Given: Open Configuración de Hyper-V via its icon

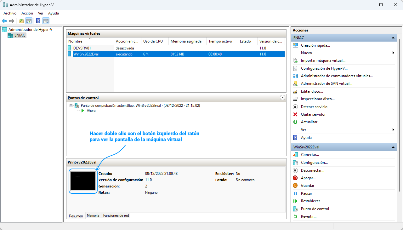Looking at the screenshot, I should (x=295, y=68).
